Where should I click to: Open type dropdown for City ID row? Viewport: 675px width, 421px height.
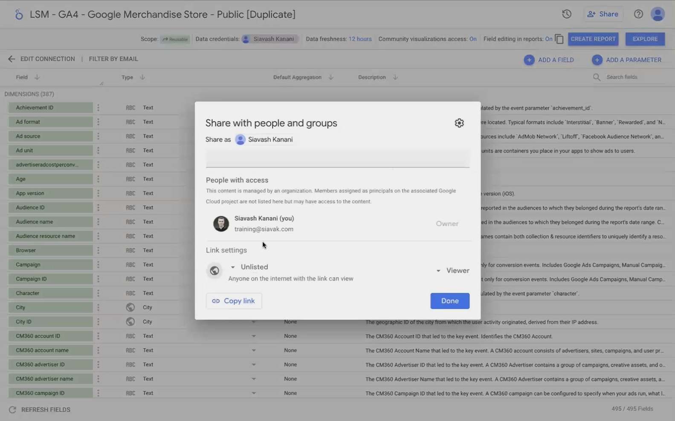tap(254, 322)
